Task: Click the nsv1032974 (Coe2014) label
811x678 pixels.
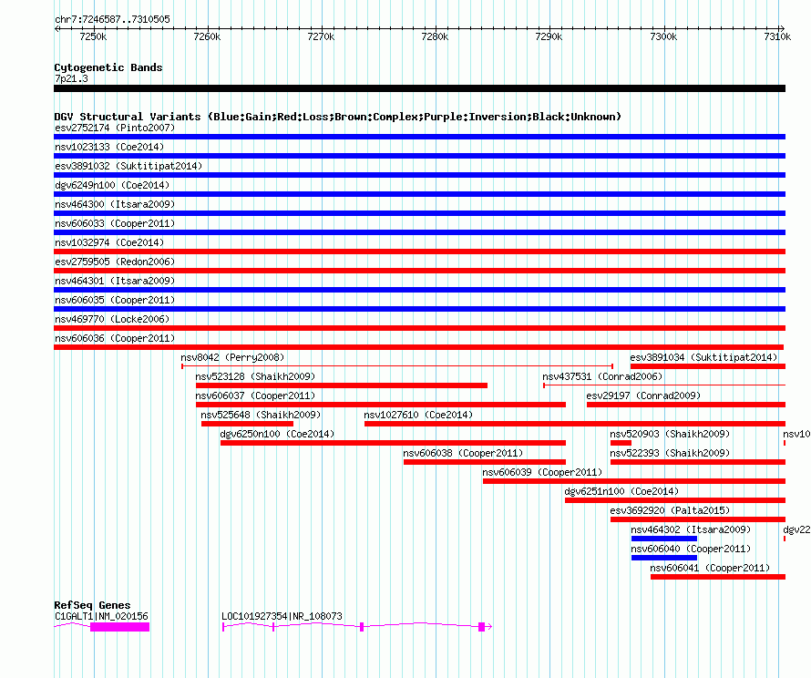Action: pyautogui.click(x=109, y=242)
